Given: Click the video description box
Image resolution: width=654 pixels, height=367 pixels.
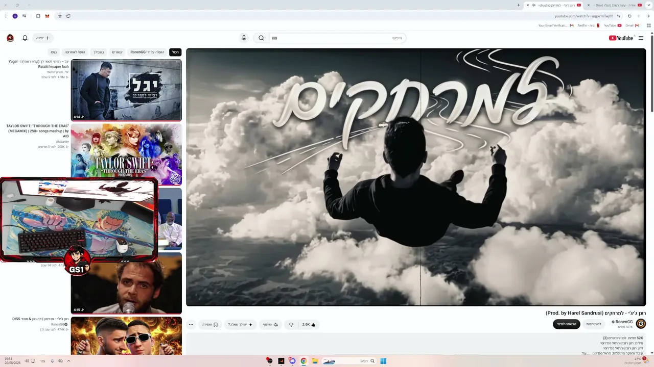Looking at the screenshot, I should coord(416,344).
